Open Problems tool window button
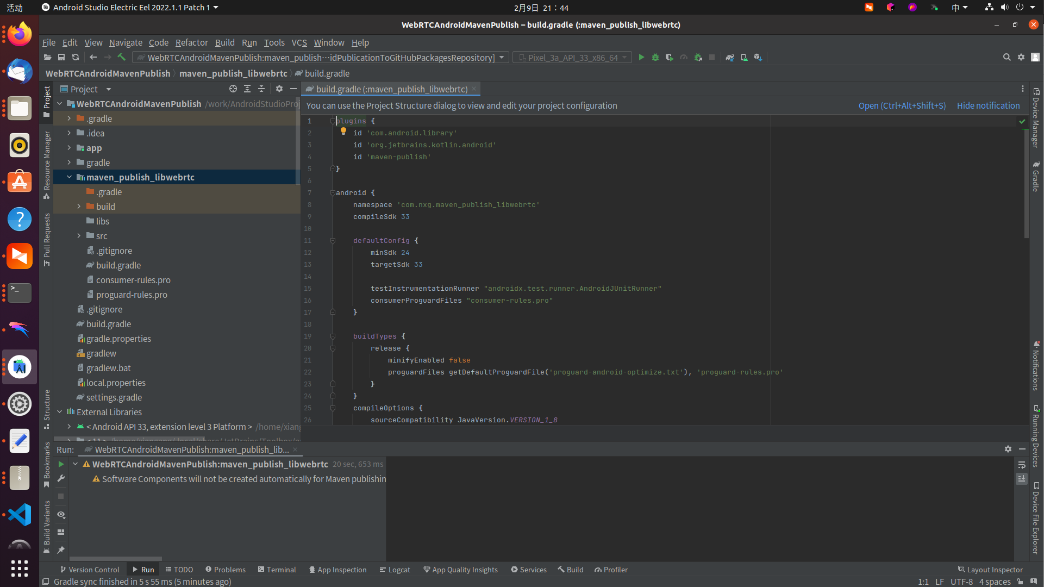This screenshot has width=1044, height=587. click(226, 570)
